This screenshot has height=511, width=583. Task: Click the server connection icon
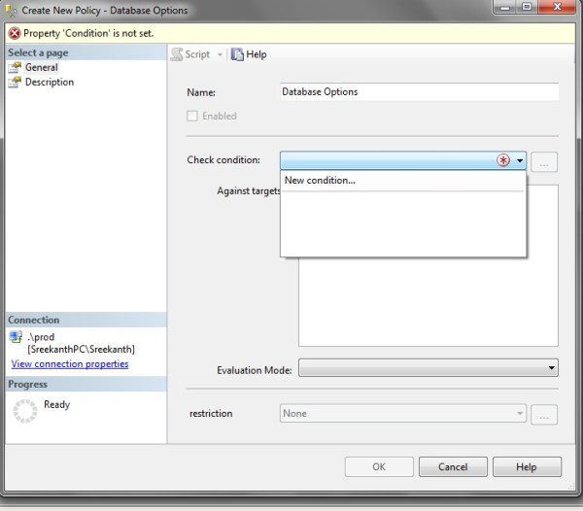tap(16, 337)
